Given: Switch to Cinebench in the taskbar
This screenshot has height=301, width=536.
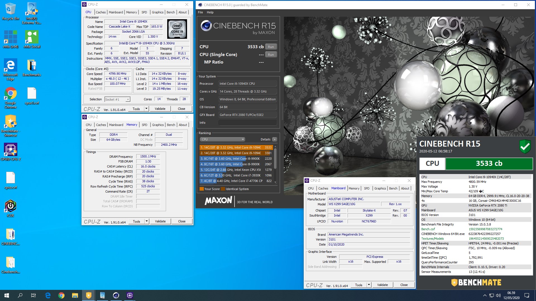Looking at the screenshot, I should click(x=116, y=295).
